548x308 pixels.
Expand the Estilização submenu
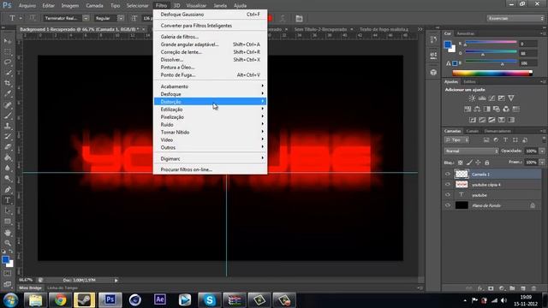coord(210,110)
